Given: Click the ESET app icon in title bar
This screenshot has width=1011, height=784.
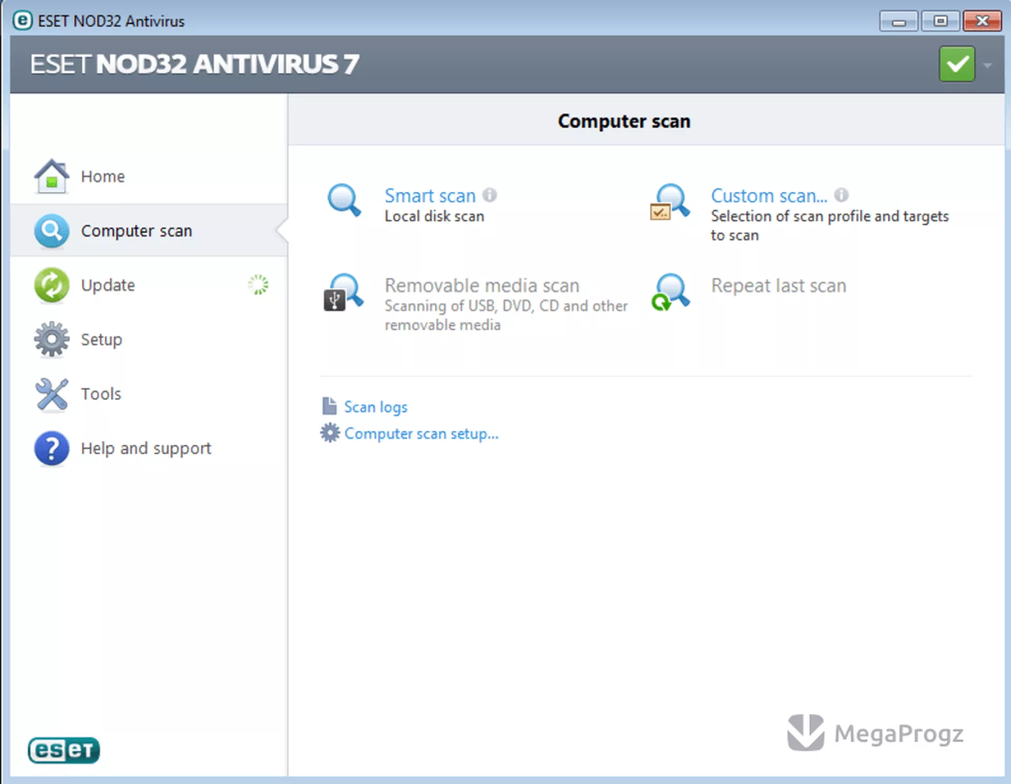Looking at the screenshot, I should [x=22, y=21].
